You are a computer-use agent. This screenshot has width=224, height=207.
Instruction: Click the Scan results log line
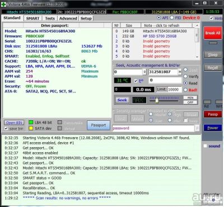[67, 198]
